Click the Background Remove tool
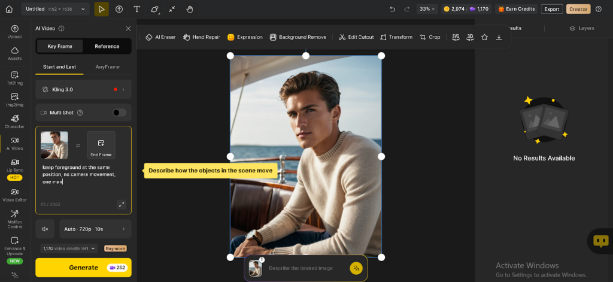The image size is (613, 282). coord(298,37)
